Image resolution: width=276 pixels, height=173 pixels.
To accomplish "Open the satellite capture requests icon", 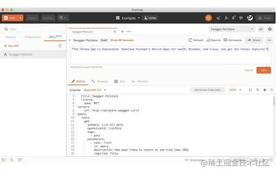I will (x=219, y=18).
